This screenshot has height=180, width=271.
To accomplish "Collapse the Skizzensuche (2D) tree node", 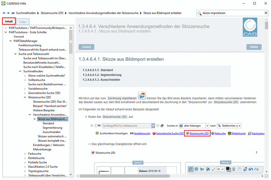I will pyautogui.click(x=25, y=97).
